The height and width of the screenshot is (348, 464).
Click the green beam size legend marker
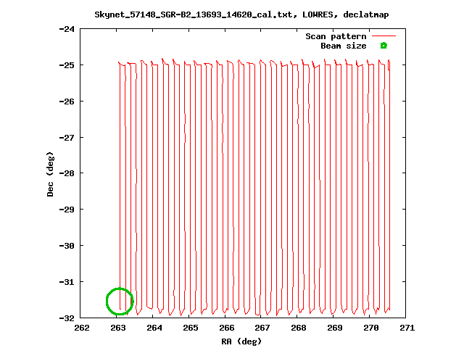tap(384, 46)
